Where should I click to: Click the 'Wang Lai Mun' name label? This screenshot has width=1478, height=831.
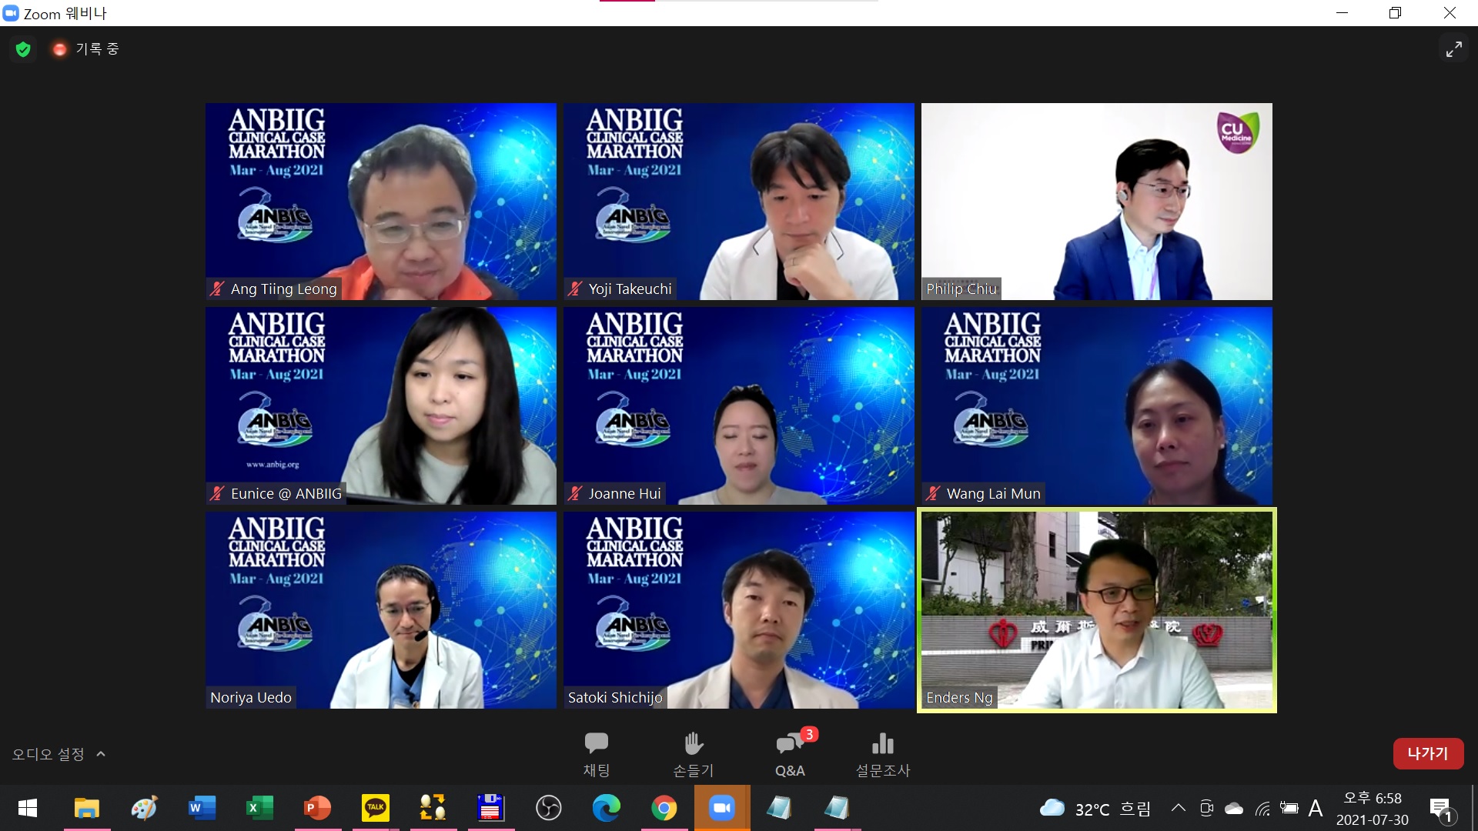point(993,494)
